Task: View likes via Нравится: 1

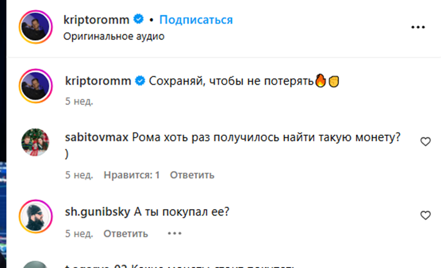Action: [x=131, y=175]
